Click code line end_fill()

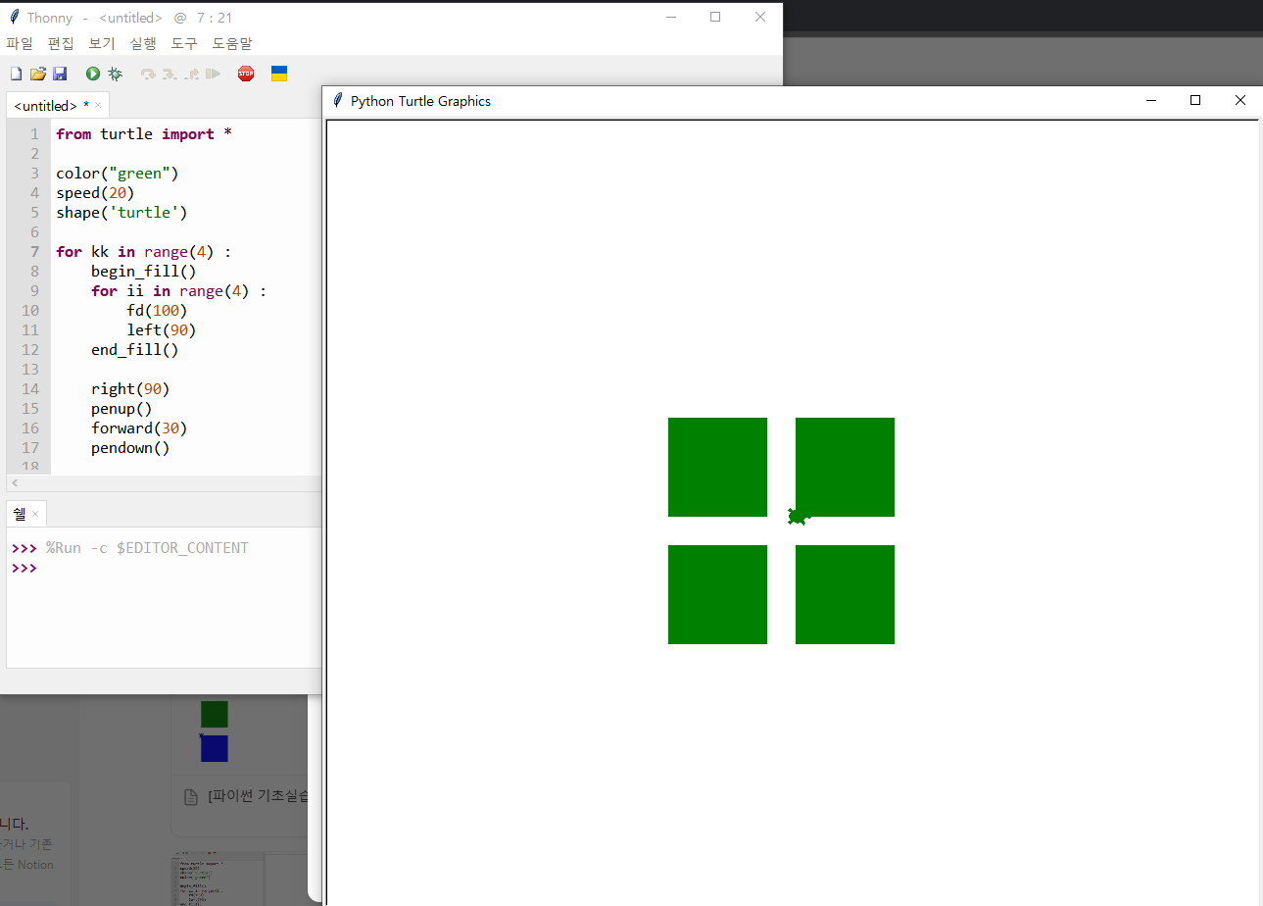tap(135, 350)
